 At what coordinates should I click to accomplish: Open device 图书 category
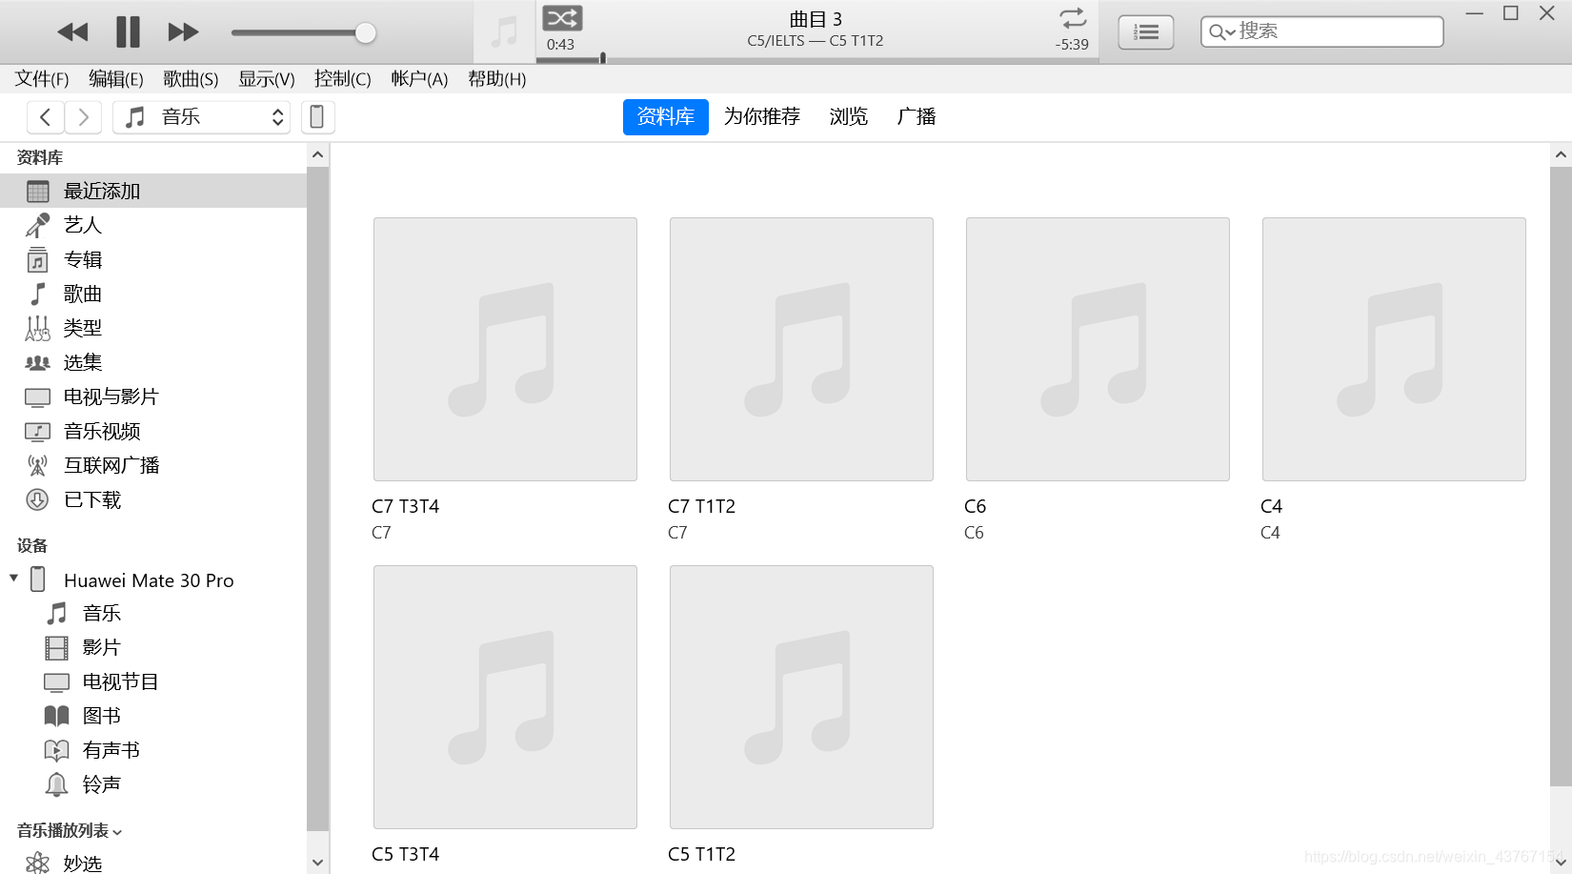(x=153, y=716)
